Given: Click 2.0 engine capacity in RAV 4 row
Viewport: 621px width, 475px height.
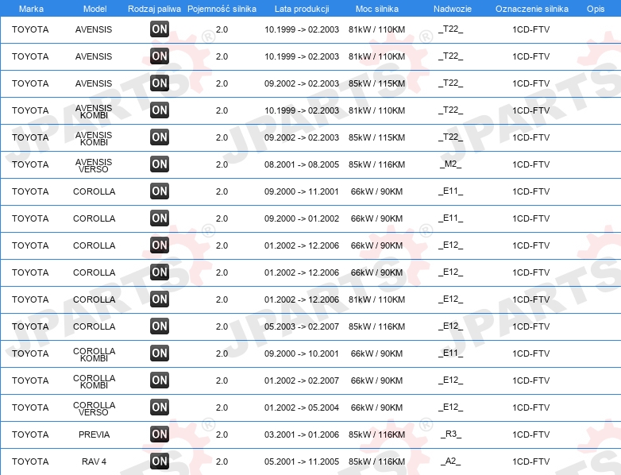Looking at the screenshot, I should [222, 461].
